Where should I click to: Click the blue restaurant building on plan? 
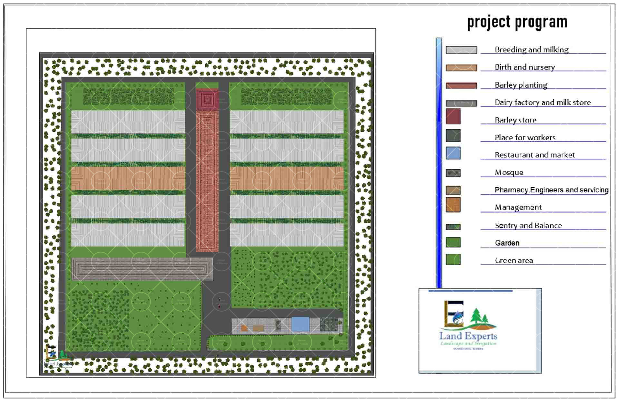pyautogui.click(x=300, y=324)
